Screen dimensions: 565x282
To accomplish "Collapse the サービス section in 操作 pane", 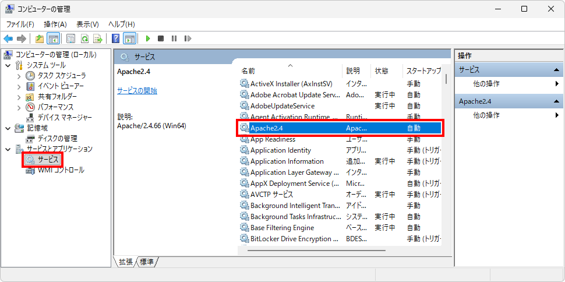I will (x=556, y=70).
